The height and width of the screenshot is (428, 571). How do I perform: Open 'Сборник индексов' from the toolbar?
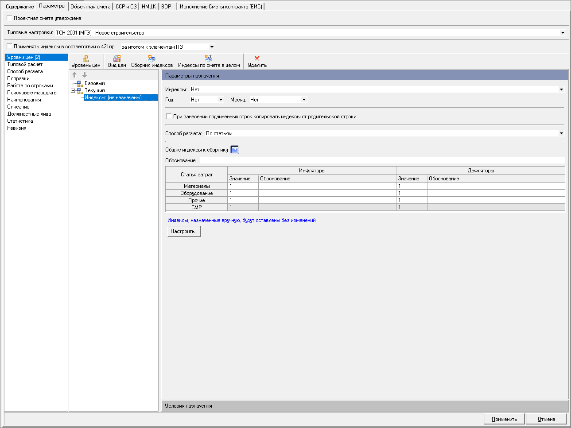[x=152, y=58]
